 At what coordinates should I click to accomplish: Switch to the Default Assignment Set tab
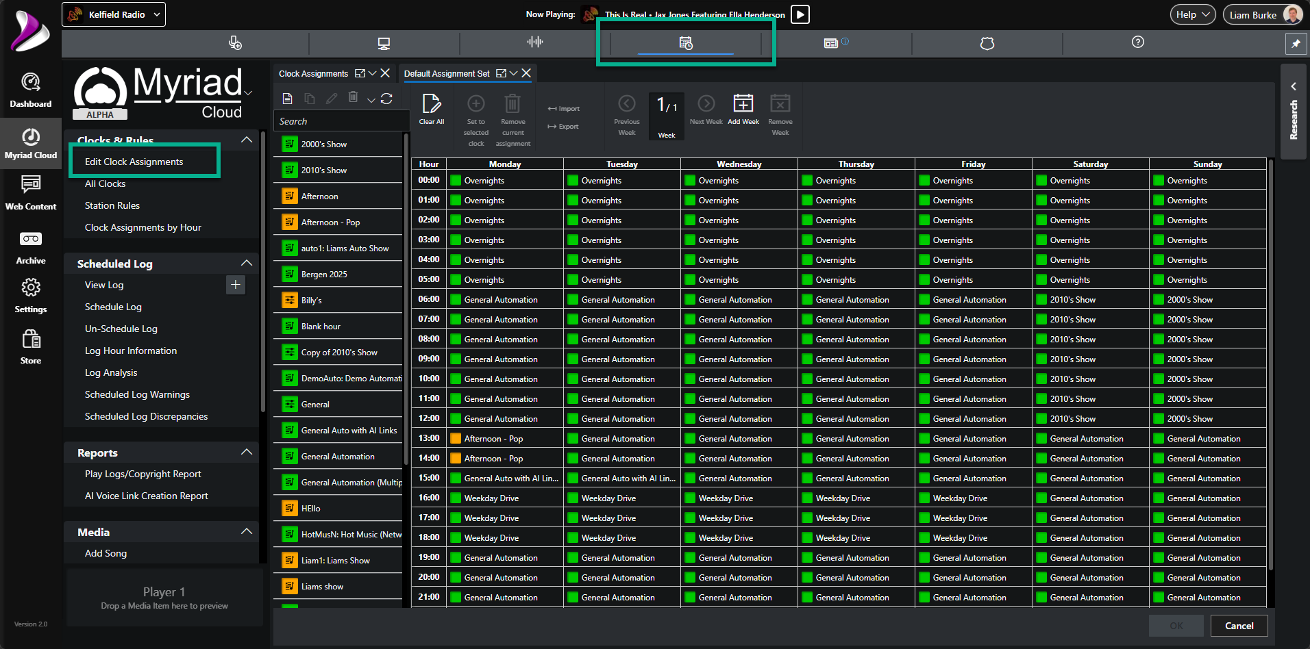tap(447, 73)
